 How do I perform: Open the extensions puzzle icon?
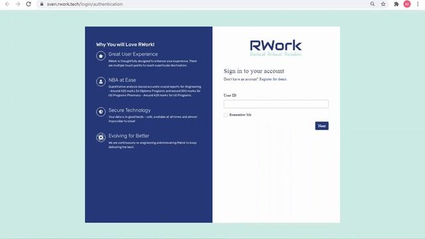coord(396,4)
